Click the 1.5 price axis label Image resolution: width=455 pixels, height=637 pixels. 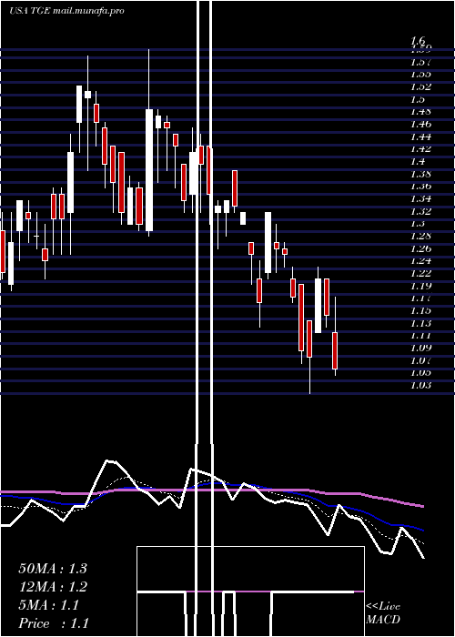point(418,99)
